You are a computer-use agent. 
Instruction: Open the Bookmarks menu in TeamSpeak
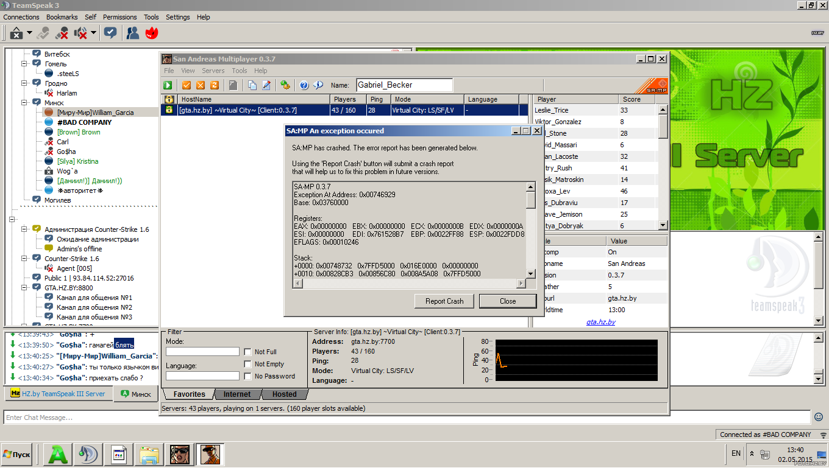point(62,17)
